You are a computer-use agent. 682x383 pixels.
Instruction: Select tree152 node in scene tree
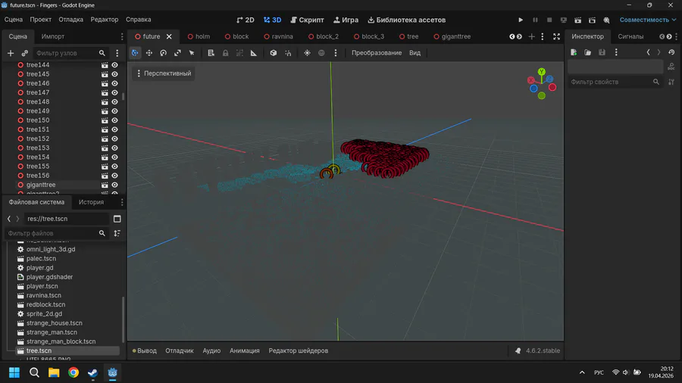coord(38,139)
